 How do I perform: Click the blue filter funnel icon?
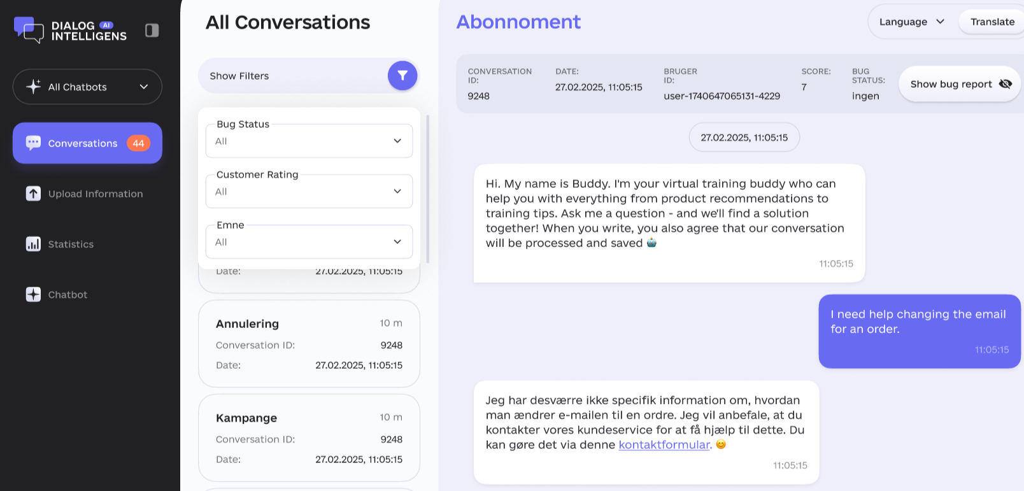402,76
